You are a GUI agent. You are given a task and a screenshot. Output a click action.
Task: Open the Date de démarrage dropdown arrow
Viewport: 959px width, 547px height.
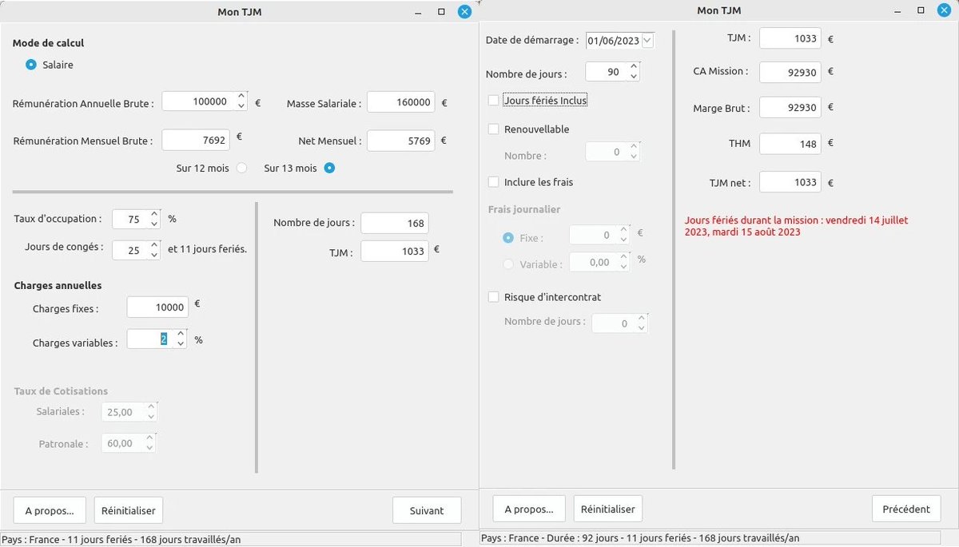[x=647, y=41]
